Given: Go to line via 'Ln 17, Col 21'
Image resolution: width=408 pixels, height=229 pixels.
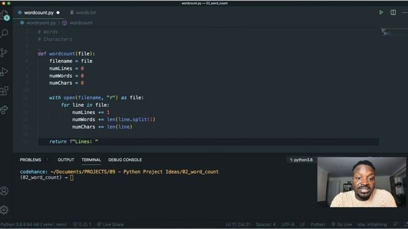Looking at the screenshot, I should click(x=238, y=225).
